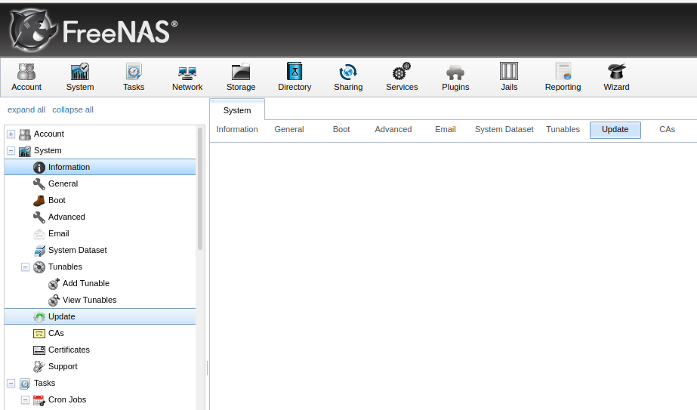697x410 pixels.
Task: Launch the Wizard hat icon
Action: point(616,71)
